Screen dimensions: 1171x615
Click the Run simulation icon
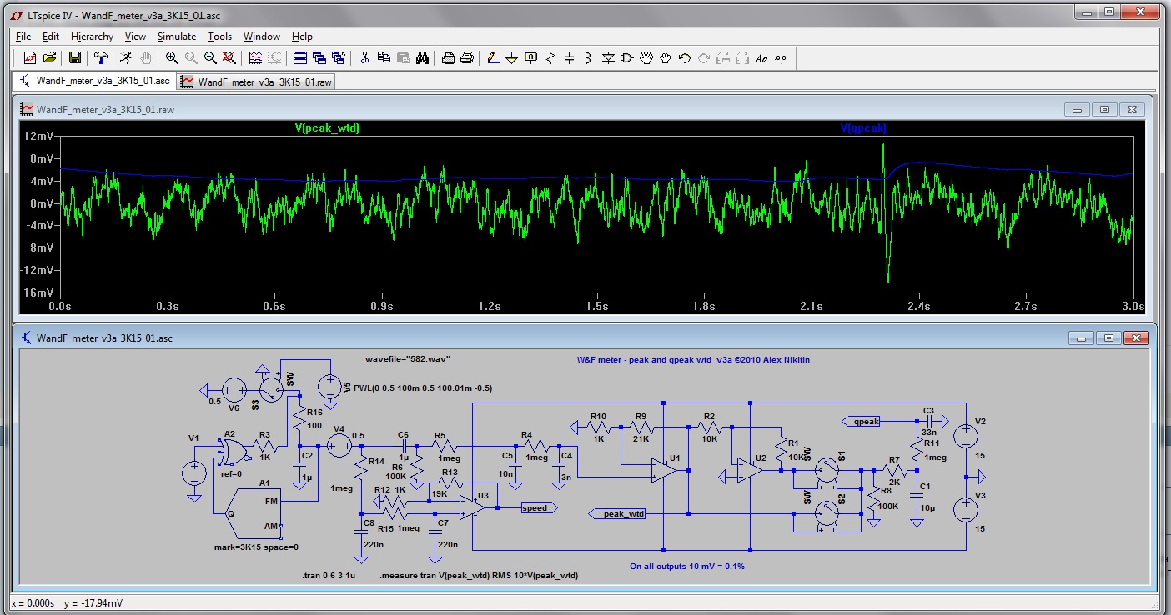tap(125, 57)
